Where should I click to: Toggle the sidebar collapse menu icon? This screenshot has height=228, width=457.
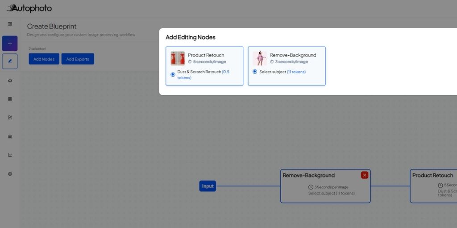[10, 24]
